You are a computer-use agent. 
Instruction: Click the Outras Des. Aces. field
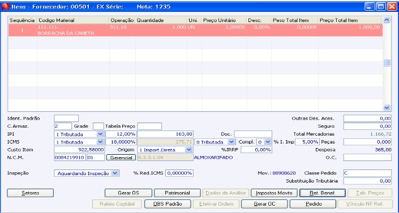(x=367, y=118)
